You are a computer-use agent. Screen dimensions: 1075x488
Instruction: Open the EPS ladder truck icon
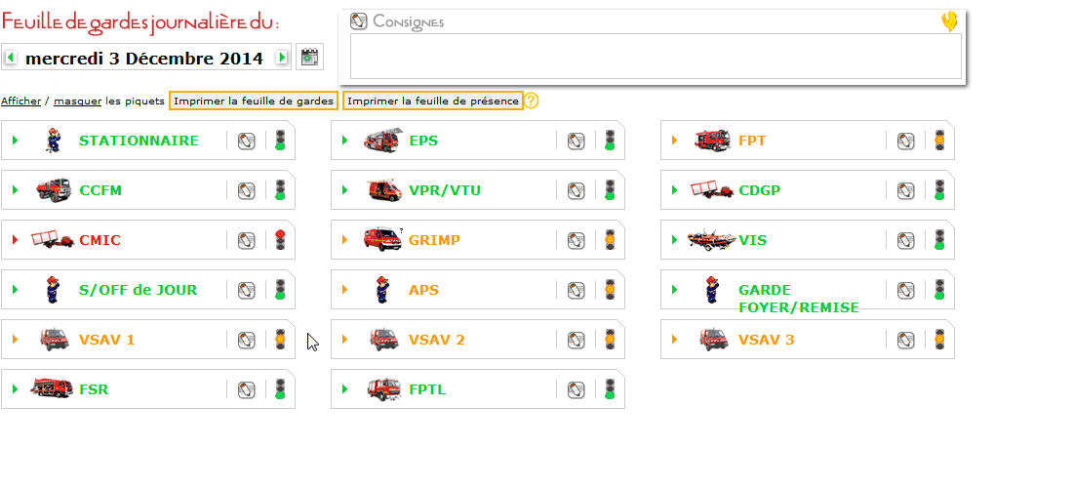[381, 140]
